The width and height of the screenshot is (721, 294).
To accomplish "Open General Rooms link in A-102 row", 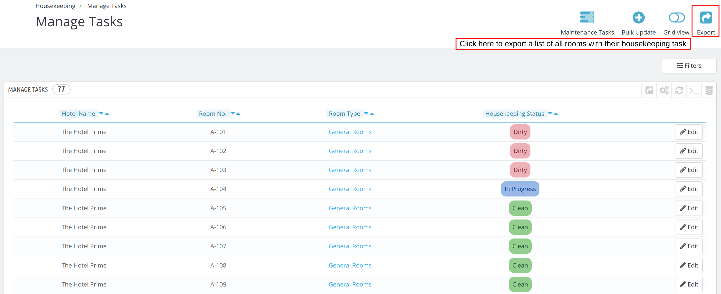I will click(350, 151).
